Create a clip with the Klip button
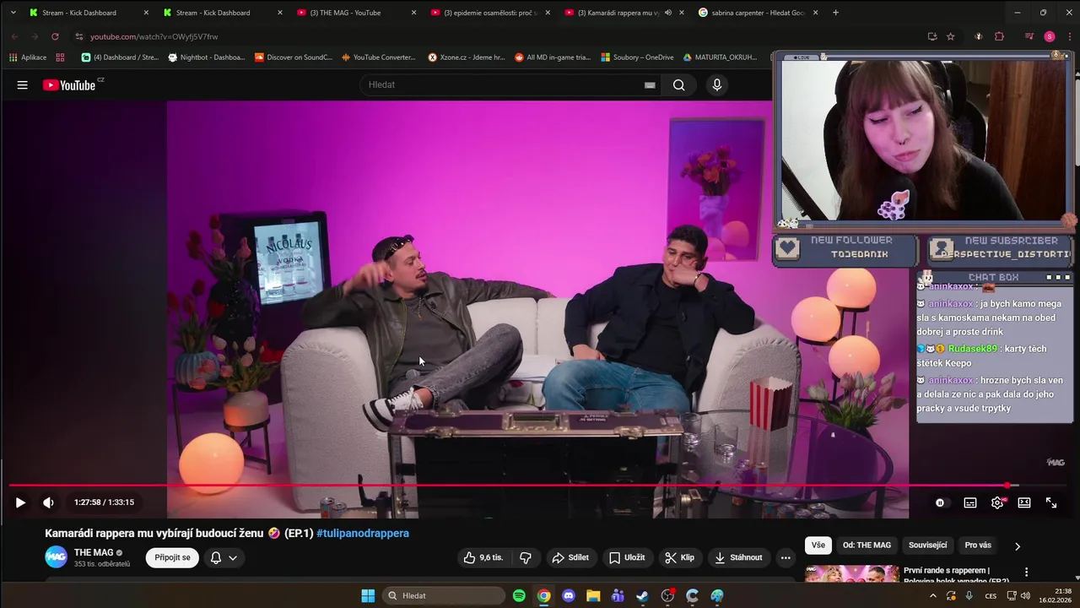 tap(679, 557)
